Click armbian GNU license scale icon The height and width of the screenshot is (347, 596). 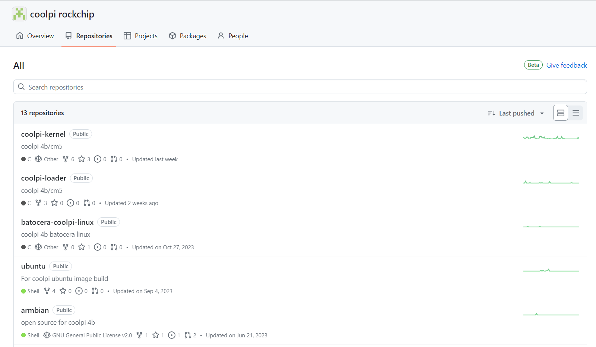(x=47, y=335)
